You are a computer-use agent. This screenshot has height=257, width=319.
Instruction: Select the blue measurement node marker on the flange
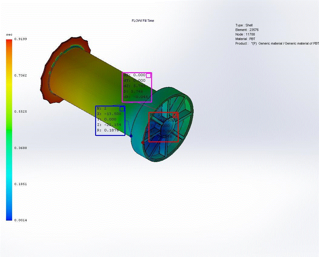pos(131,136)
